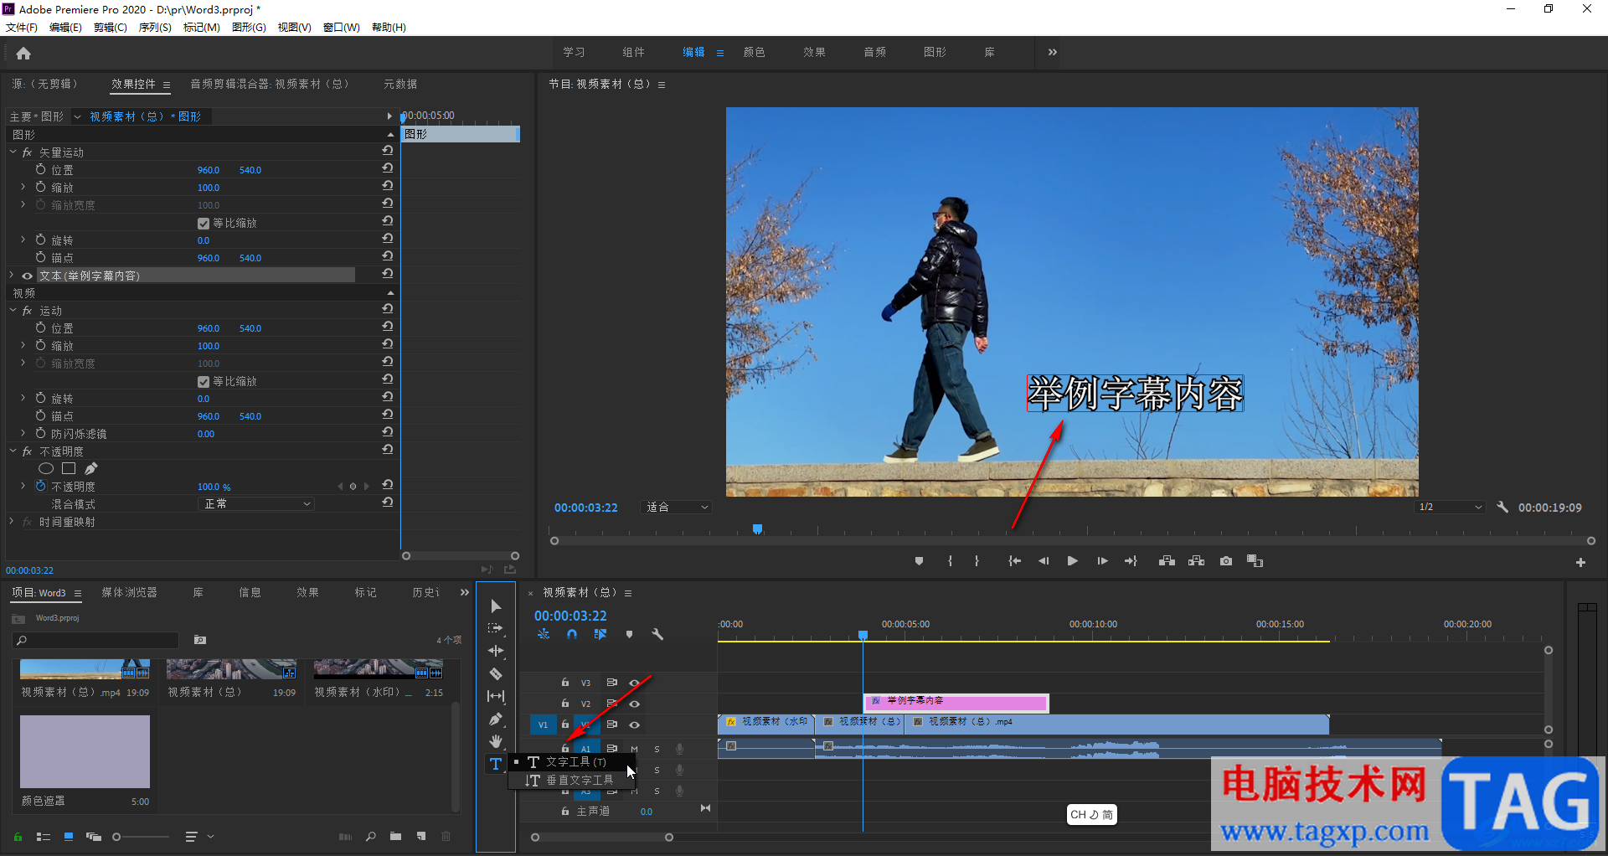Mute audio track A1
This screenshot has width=1608, height=856.
[634, 749]
